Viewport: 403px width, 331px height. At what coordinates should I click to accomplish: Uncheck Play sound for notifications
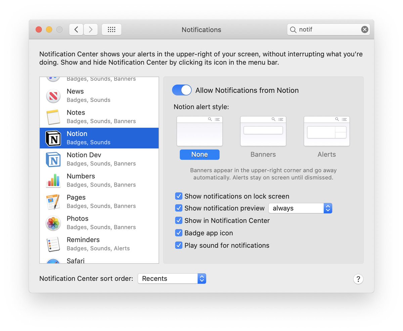click(179, 245)
